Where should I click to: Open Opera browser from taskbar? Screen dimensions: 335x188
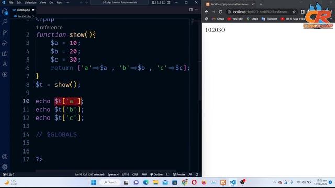coord(194,182)
